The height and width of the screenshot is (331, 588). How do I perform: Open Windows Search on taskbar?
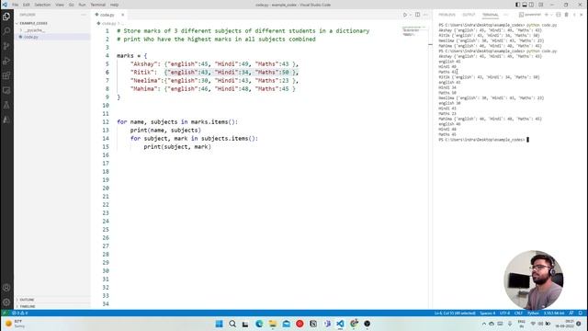[232, 324]
